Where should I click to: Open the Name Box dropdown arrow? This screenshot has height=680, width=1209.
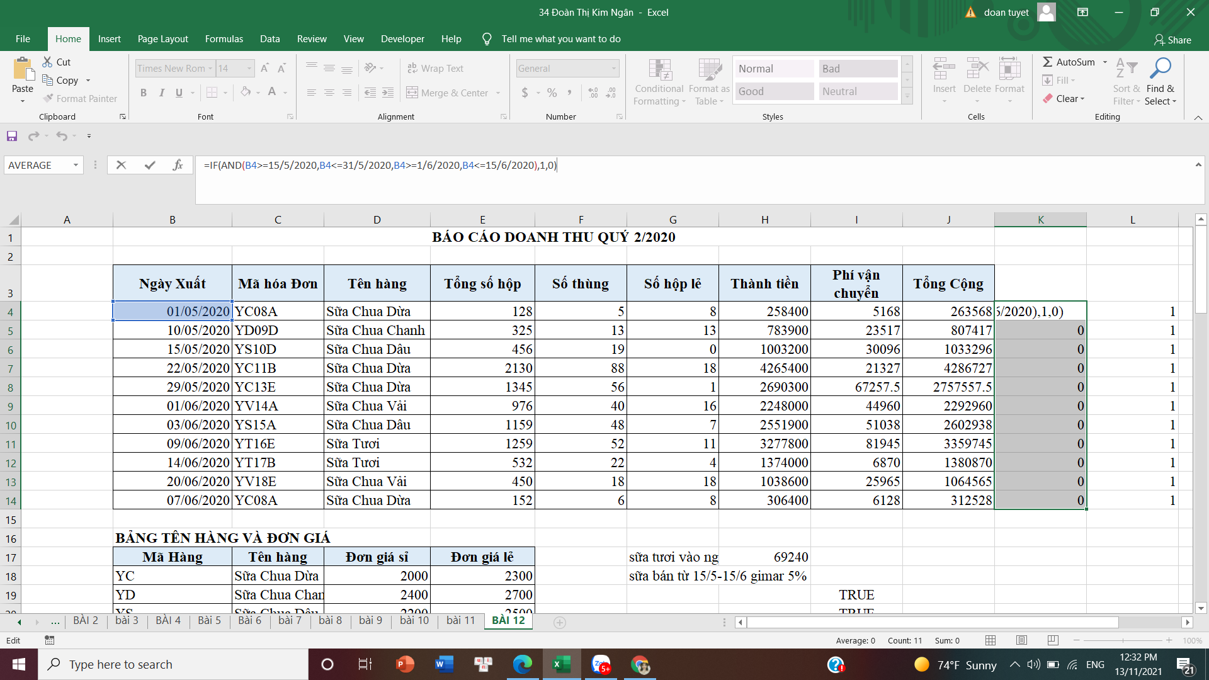(x=76, y=165)
